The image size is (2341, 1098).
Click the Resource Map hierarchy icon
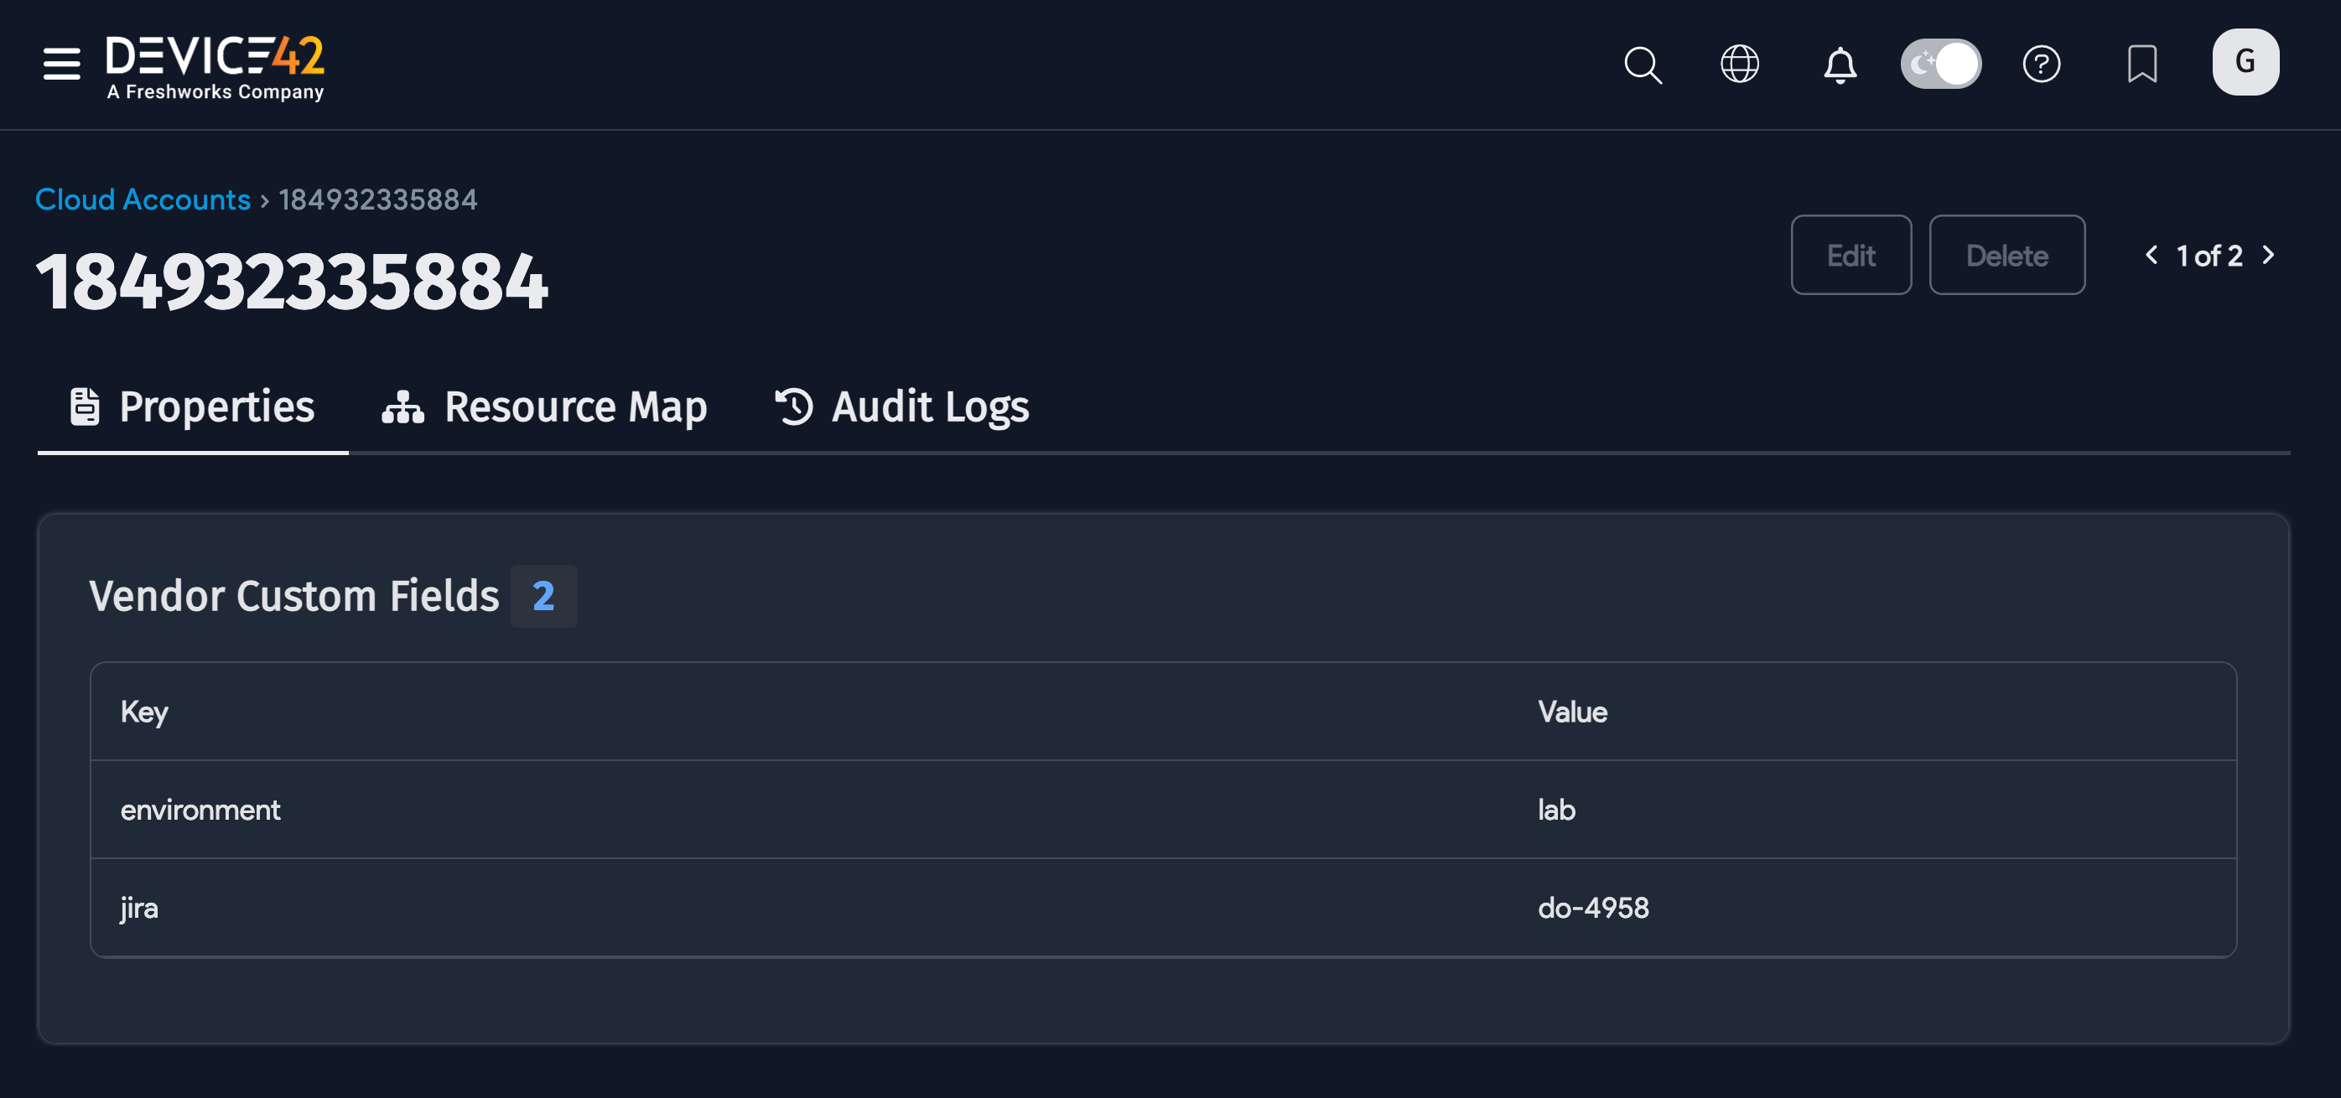pos(401,407)
